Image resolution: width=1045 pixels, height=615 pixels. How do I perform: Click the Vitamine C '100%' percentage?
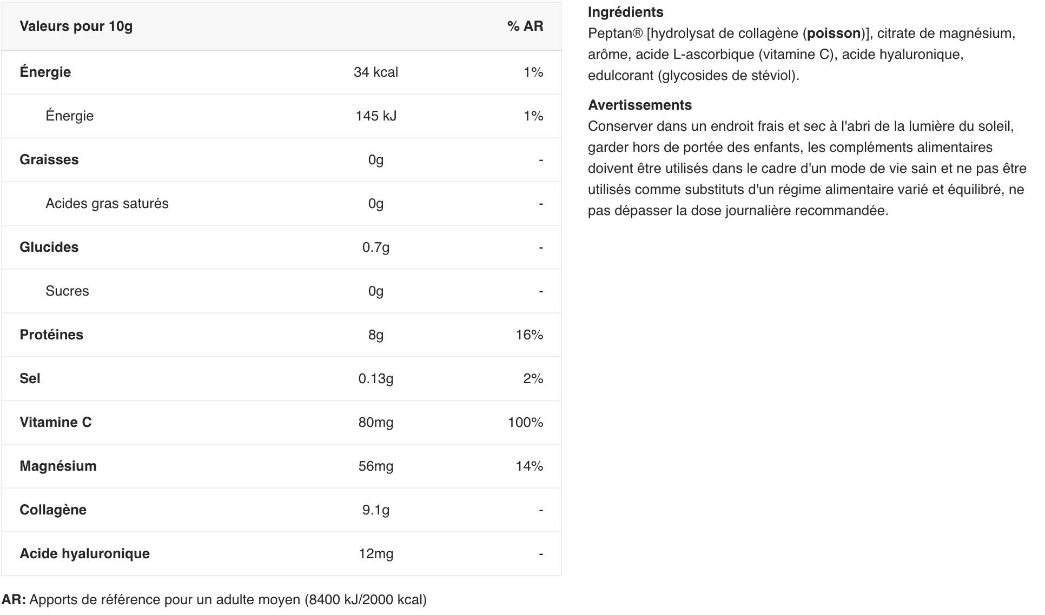[525, 422]
